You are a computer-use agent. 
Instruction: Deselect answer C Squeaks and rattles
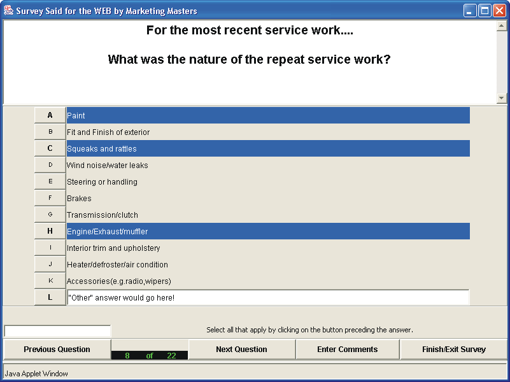click(x=50, y=148)
